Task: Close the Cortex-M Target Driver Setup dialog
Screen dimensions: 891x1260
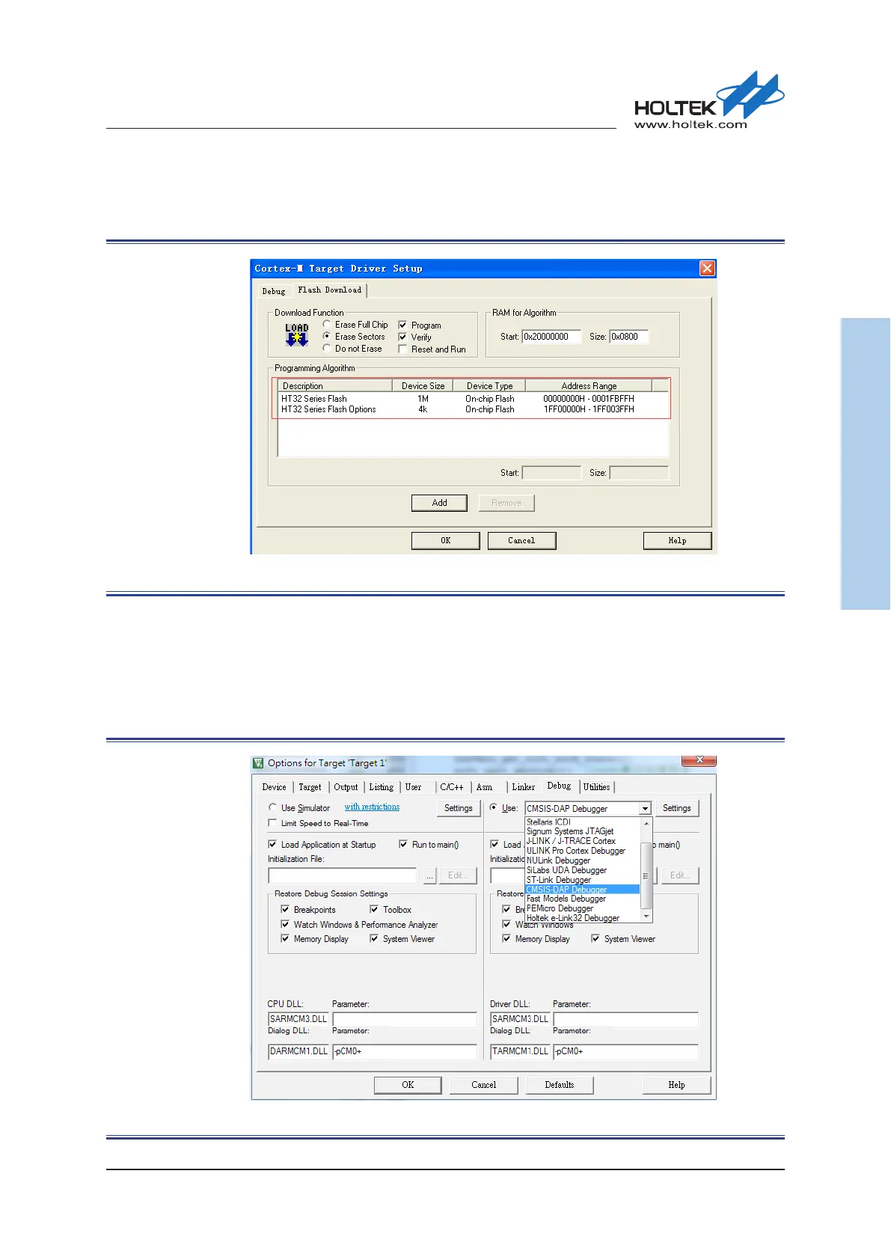Action: (707, 269)
